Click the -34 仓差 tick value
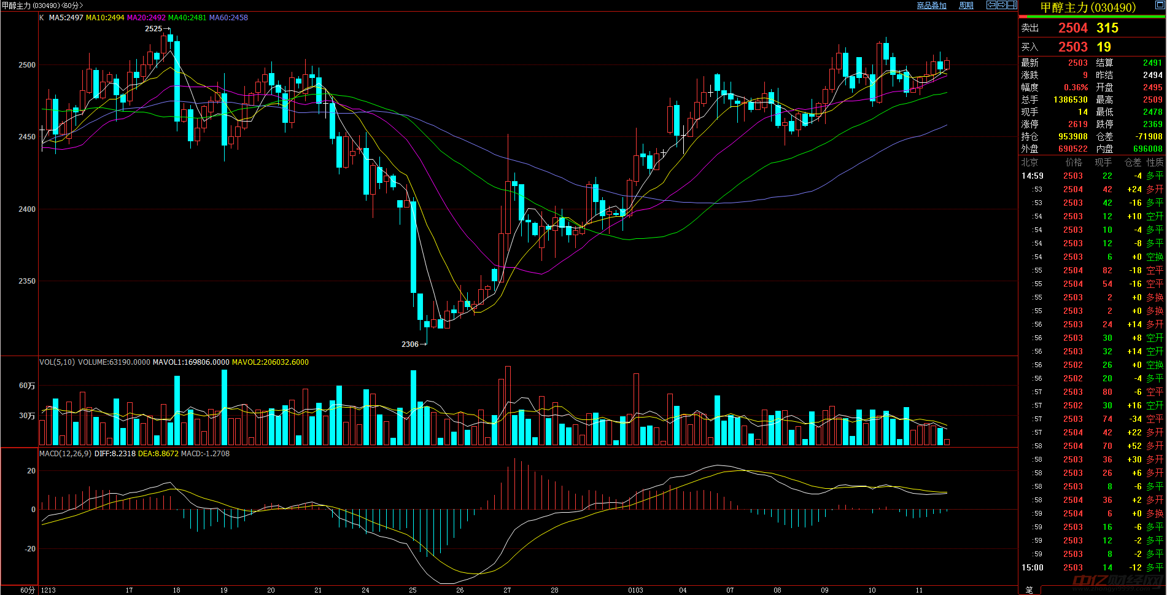This screenshot has height=595, width=1167. [x=1135, y=419]
